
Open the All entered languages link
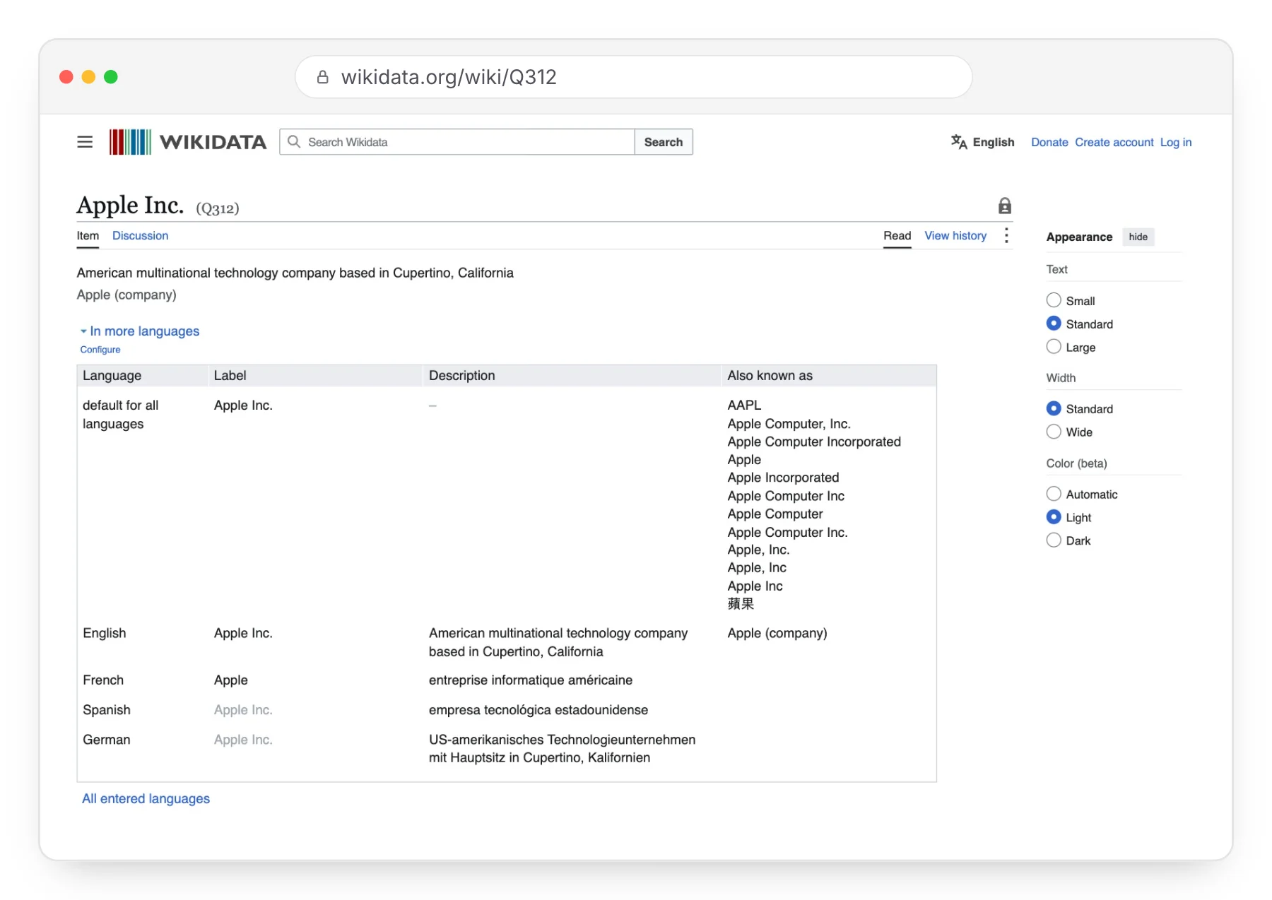tap(146, 798)
